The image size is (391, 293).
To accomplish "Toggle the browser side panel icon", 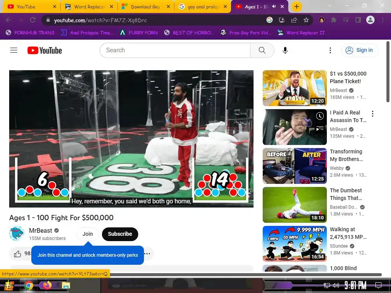I will (358, 20).
